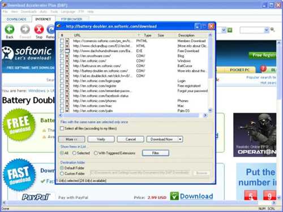Screen dimensions: 283x212
Task: Click the green Download checkmark icon near price
Action: coord(174,196)
